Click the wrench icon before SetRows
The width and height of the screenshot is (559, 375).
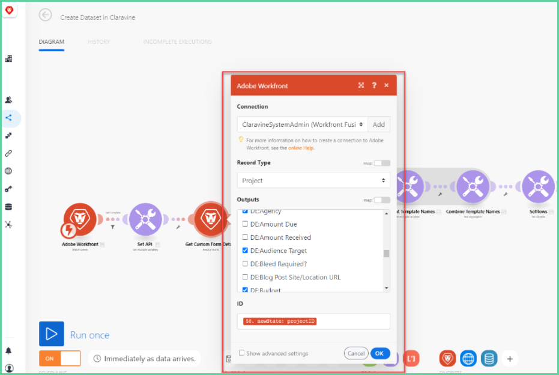[x=506, y=195]
